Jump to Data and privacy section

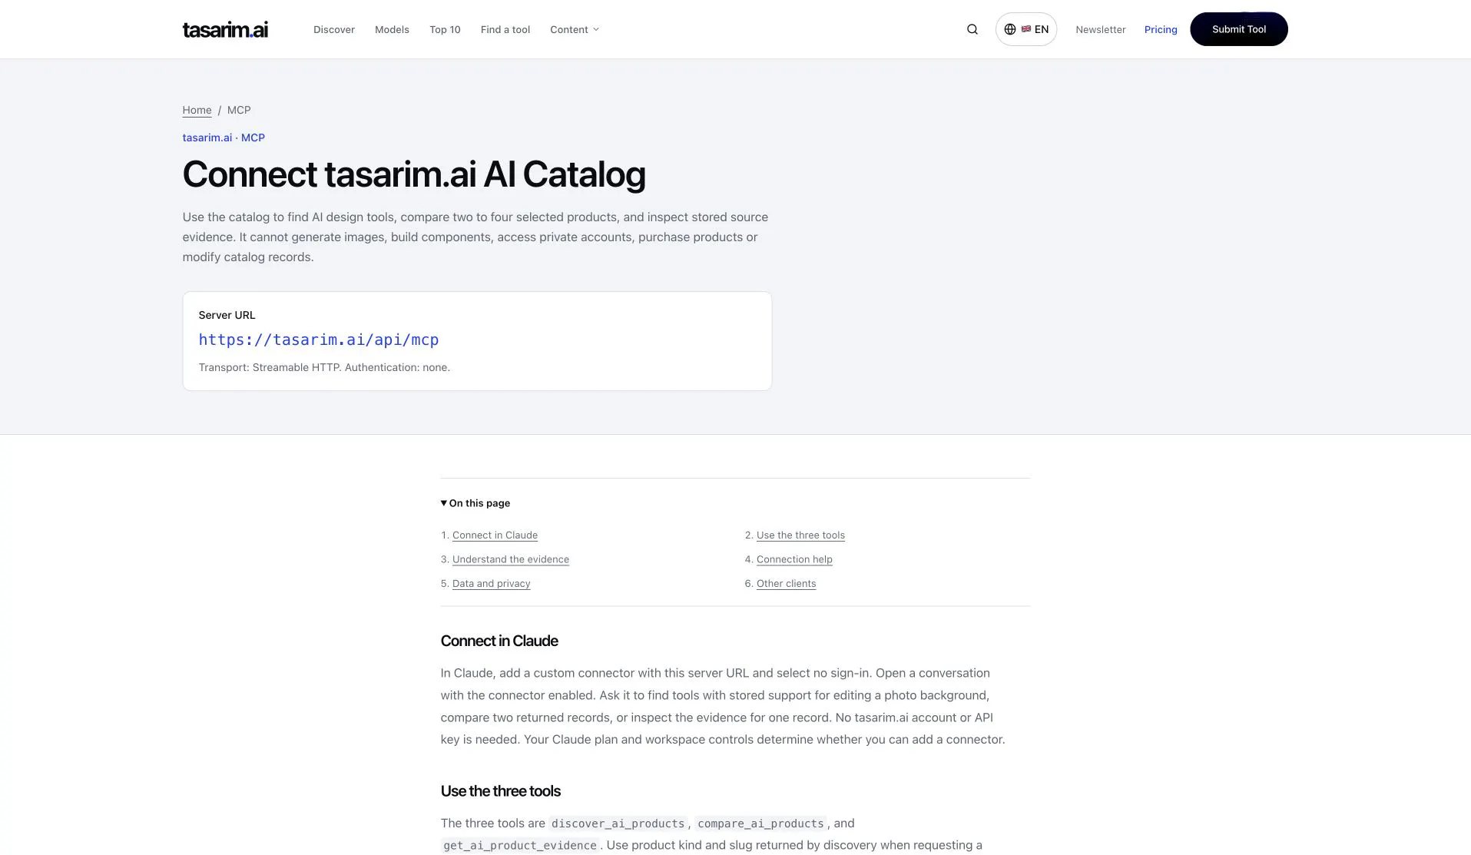click(x=492, y=584)
